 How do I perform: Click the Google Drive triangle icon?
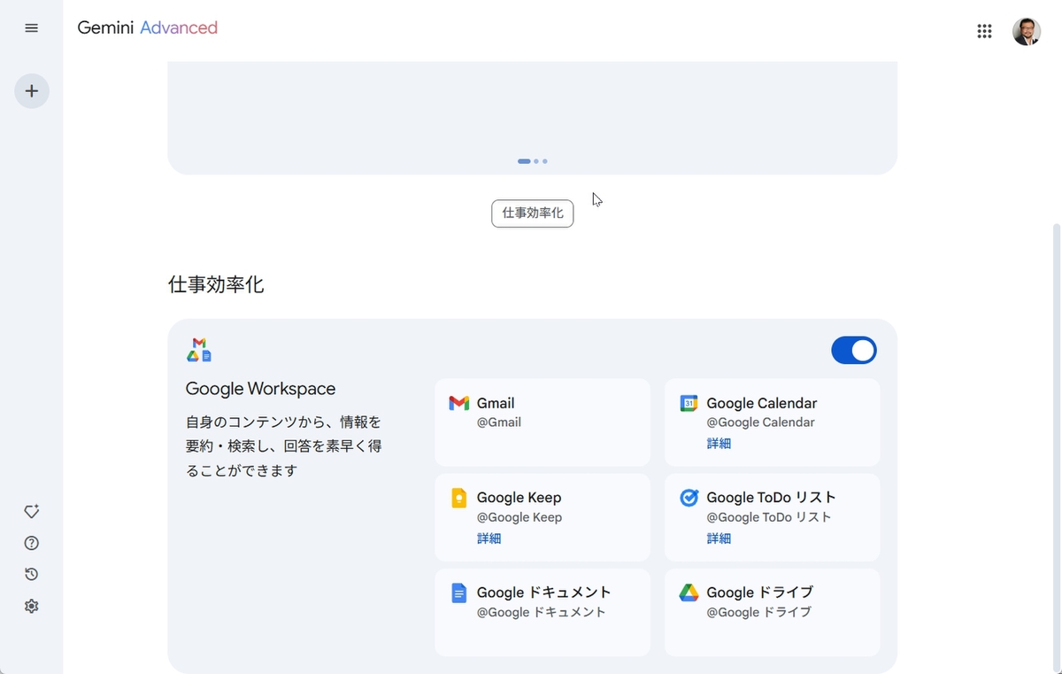[x=689, y=593]
